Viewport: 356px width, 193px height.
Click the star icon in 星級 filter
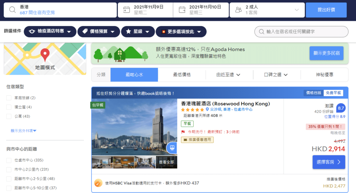click(129, 31)
